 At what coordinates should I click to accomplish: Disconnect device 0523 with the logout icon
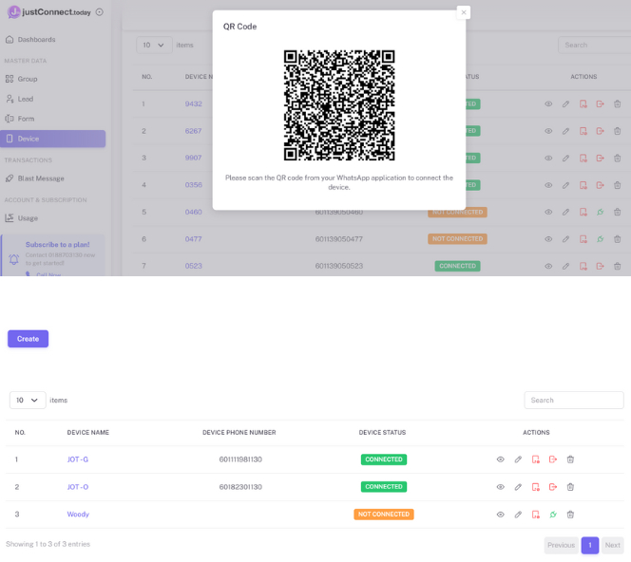click(600, 266)
